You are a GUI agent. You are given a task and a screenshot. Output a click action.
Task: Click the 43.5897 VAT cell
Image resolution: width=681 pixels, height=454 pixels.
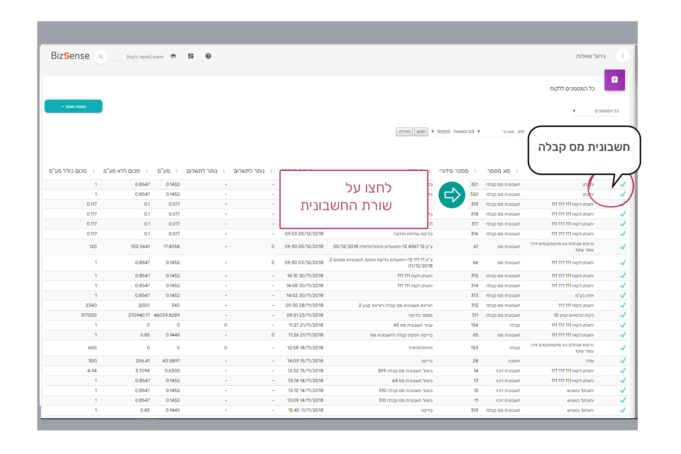point(171,361)
